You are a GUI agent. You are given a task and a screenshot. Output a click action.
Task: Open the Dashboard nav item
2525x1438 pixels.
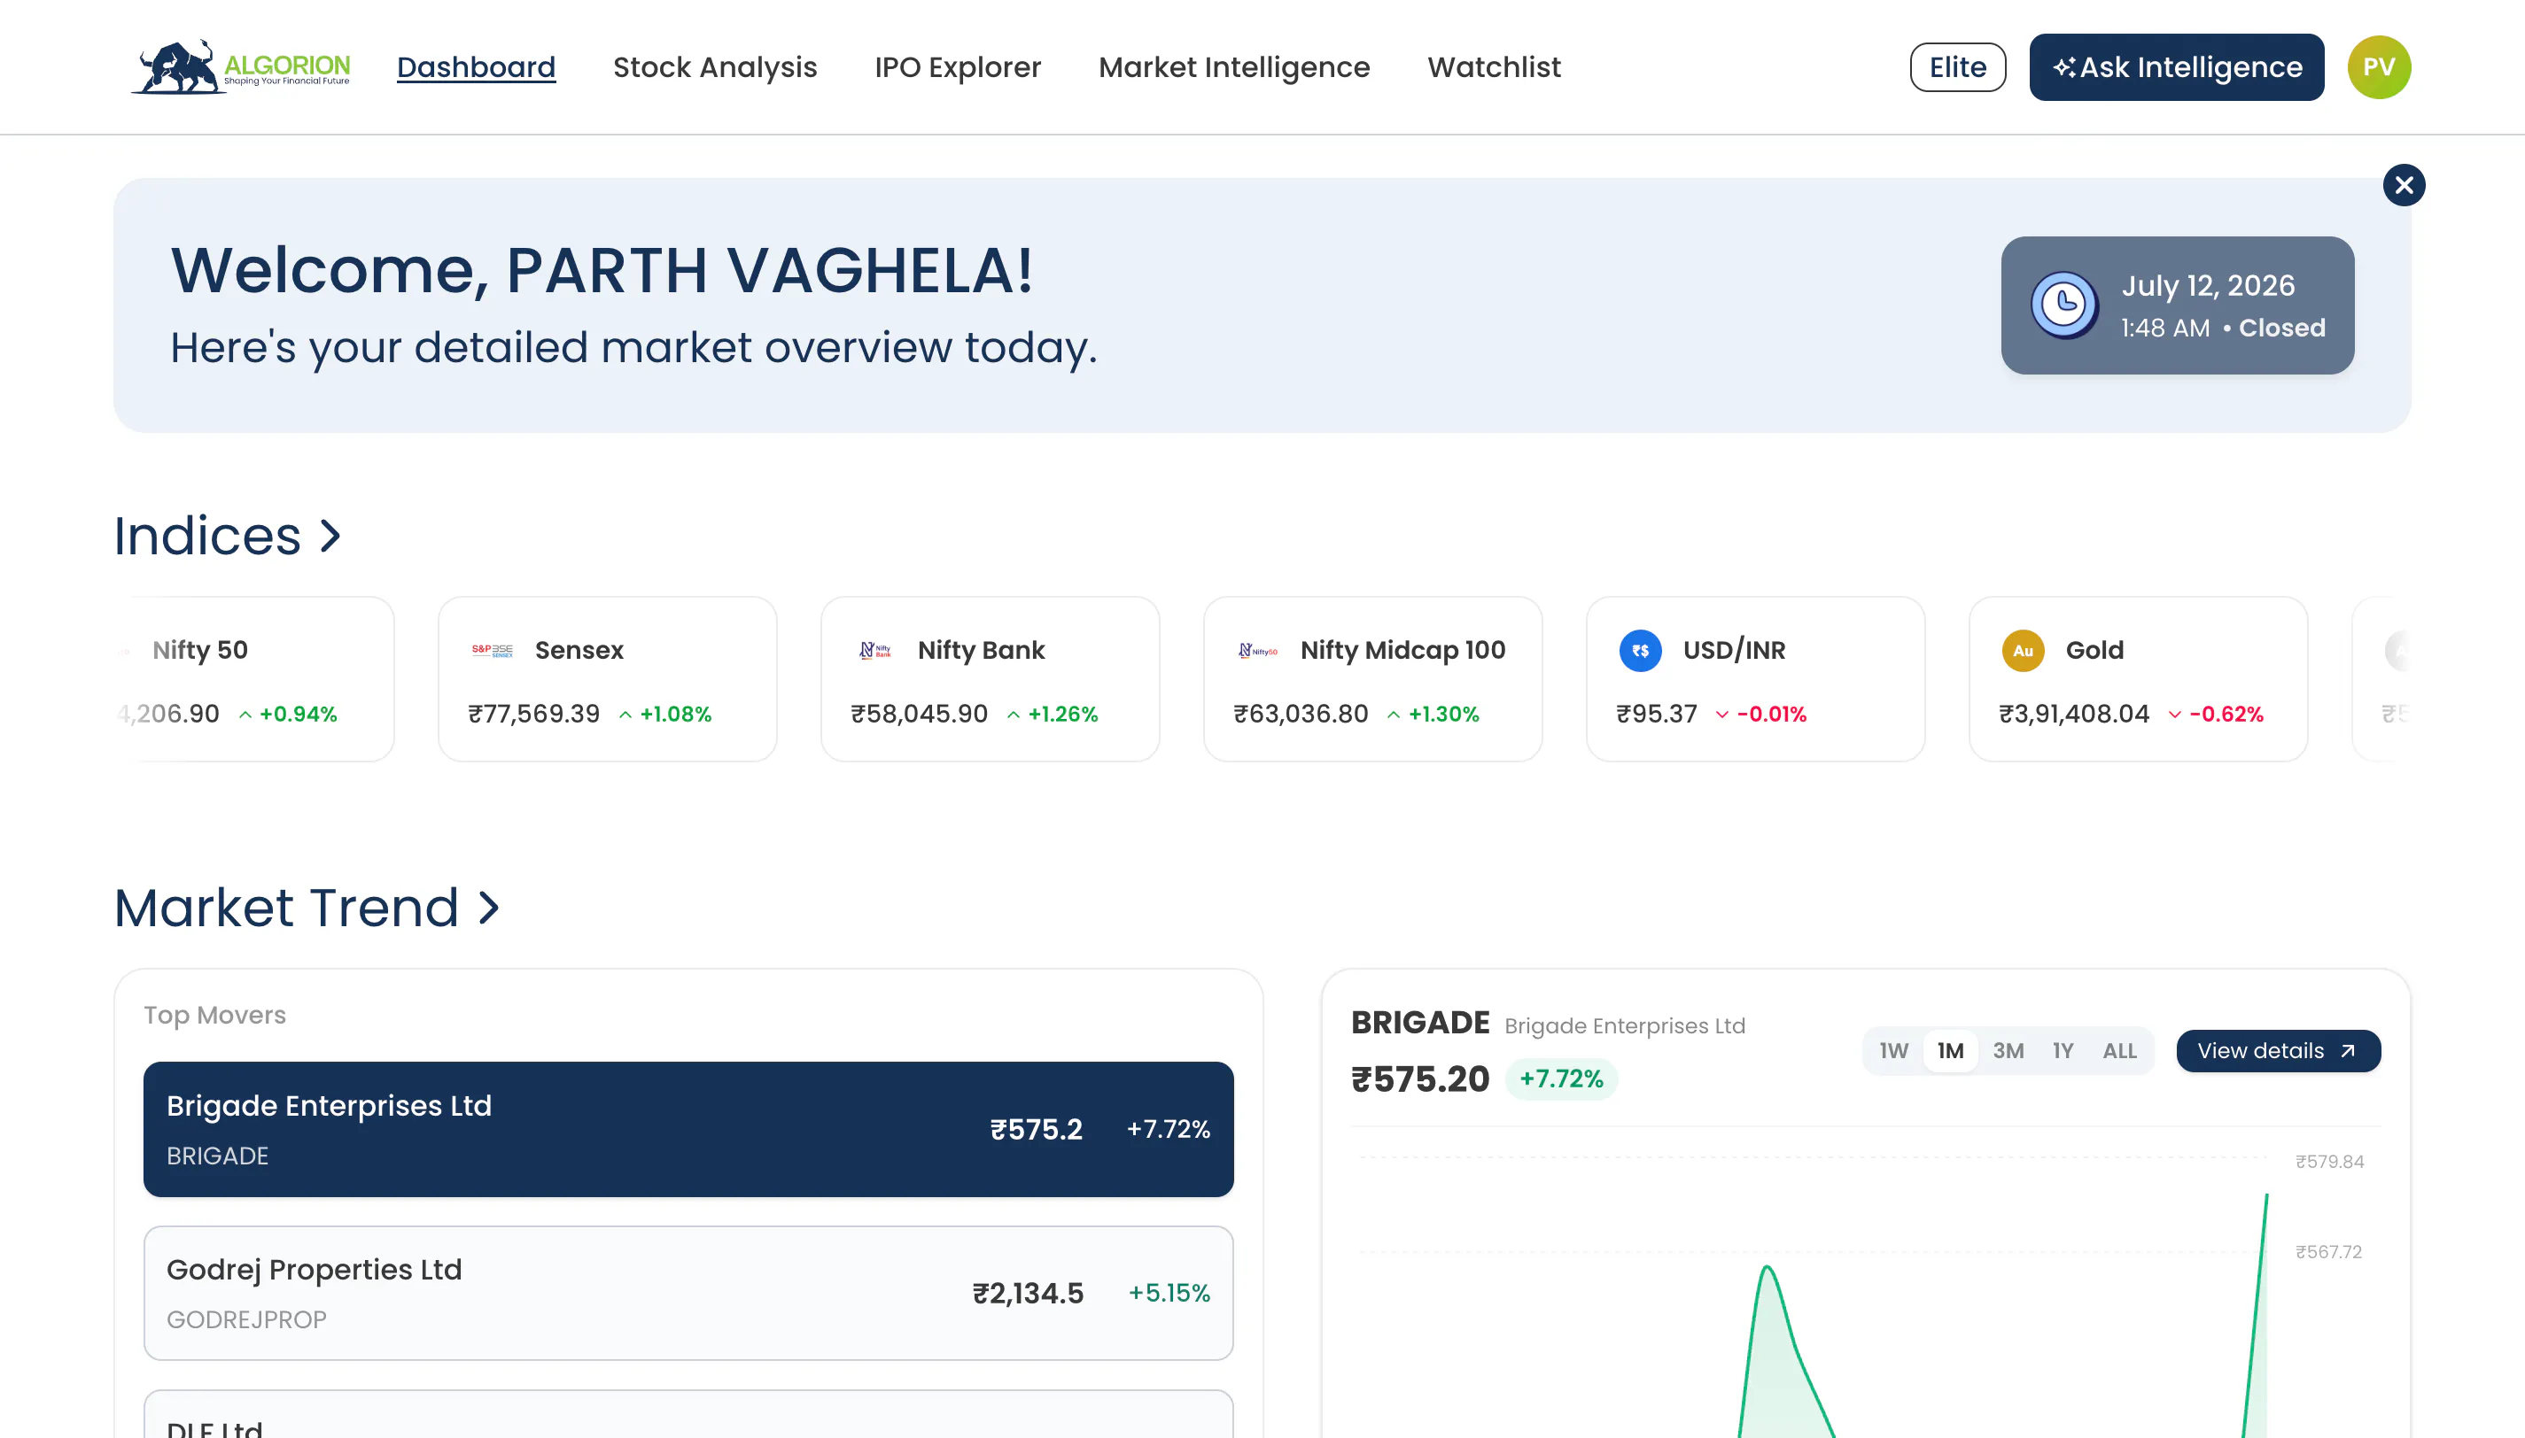tap(476, 67)
